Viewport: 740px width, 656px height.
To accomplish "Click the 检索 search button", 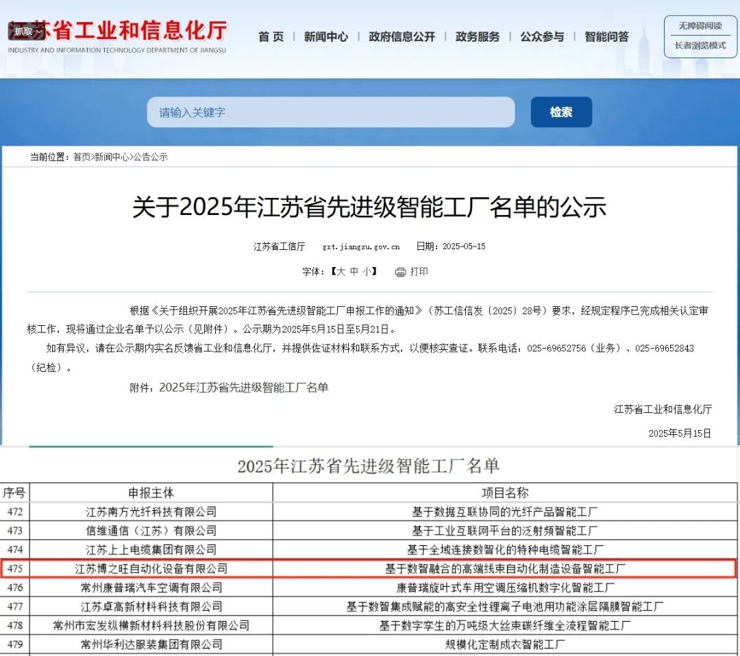I will pos(561,112).
